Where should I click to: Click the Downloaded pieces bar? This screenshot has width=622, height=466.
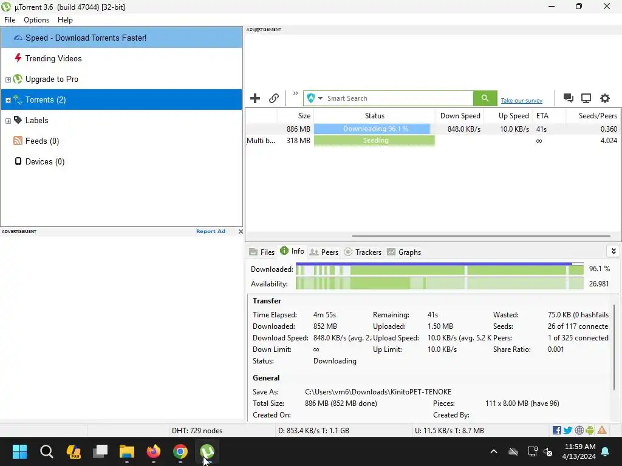440,270
